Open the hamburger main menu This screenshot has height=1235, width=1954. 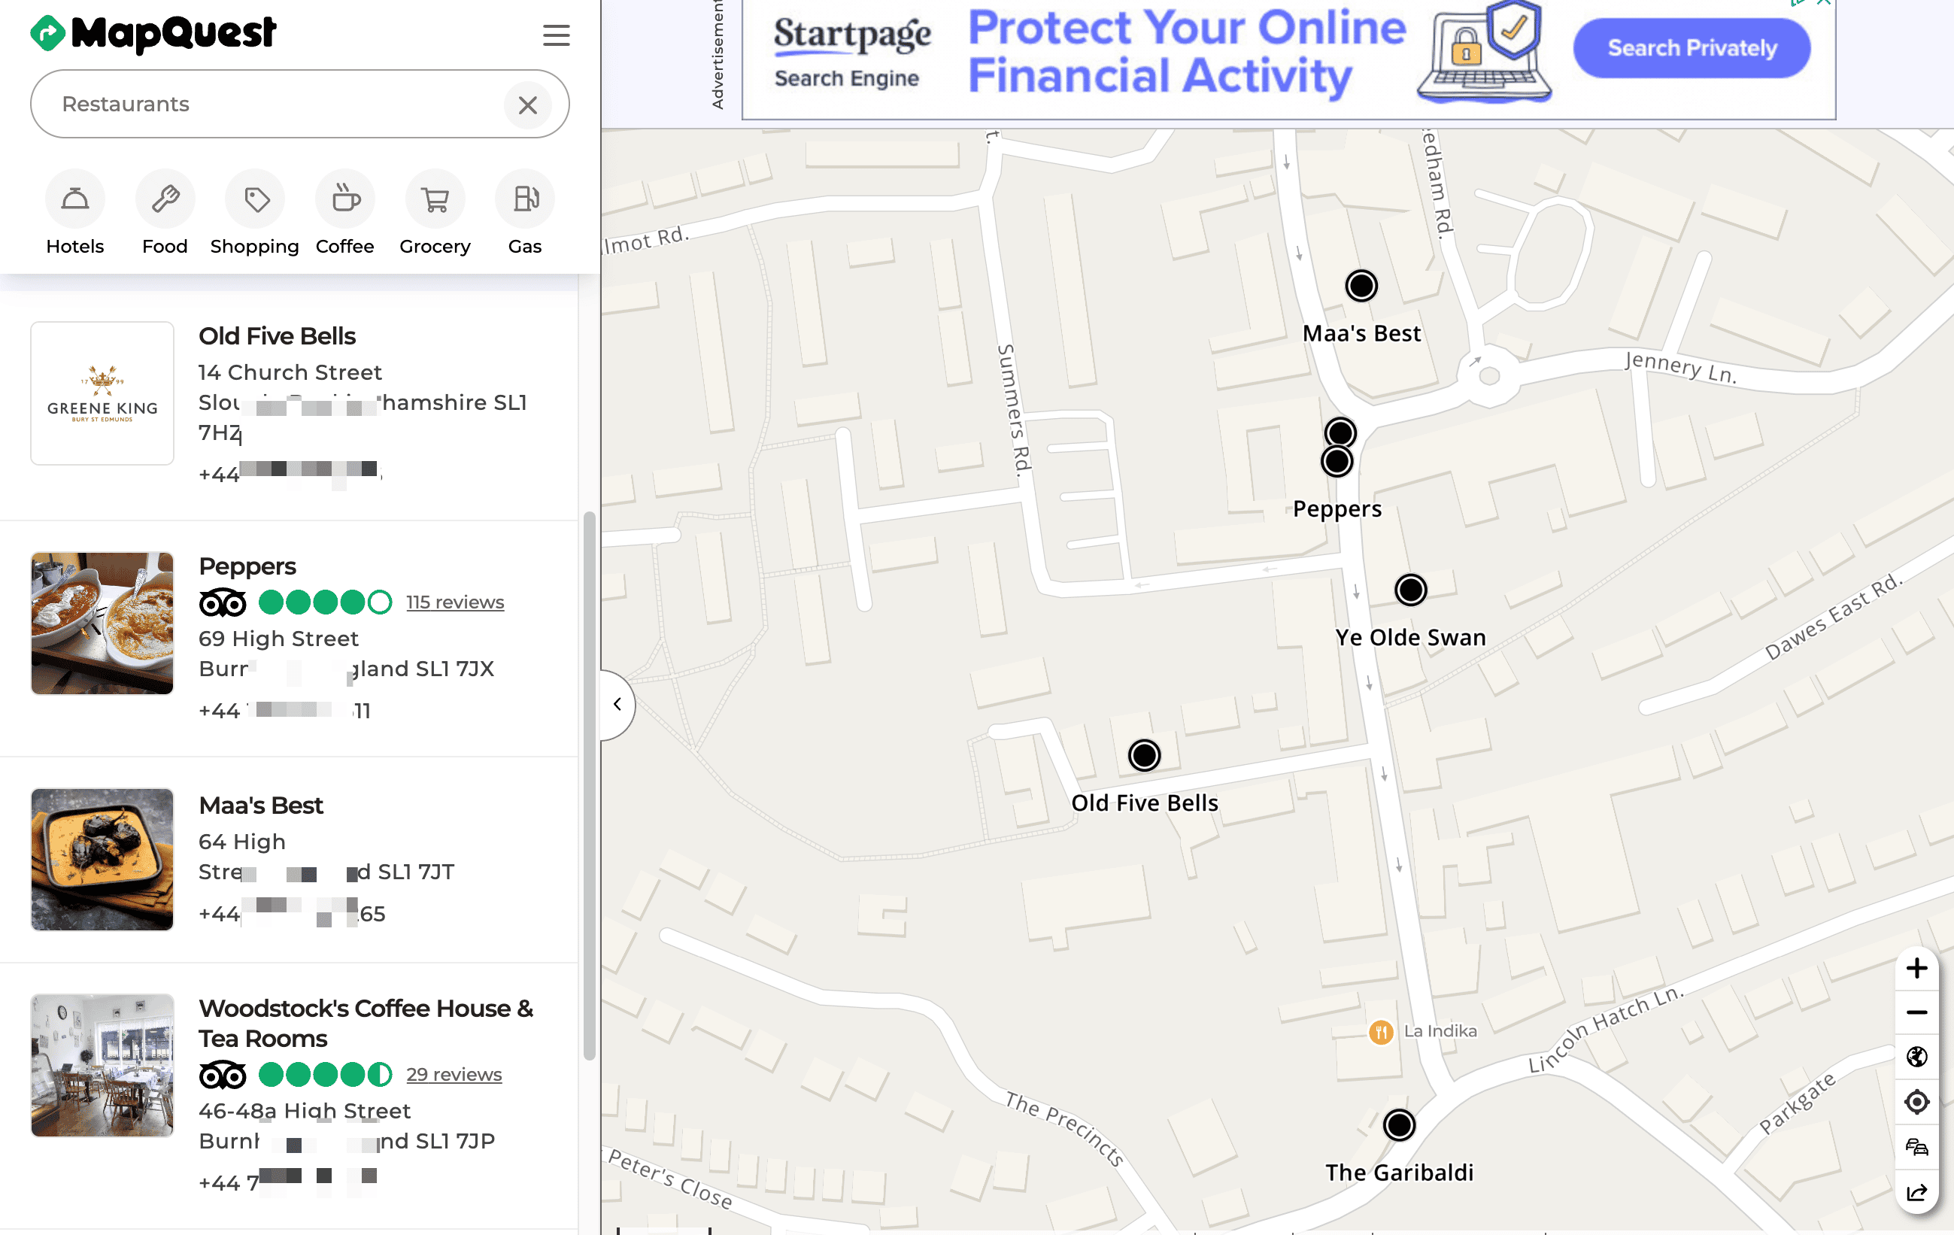(x=556, y=35)
